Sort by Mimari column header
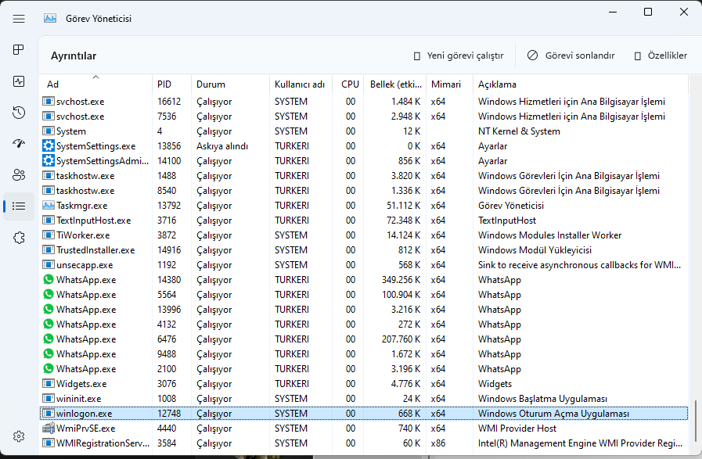Screen dimensions: 702x459 pyautogui.click(x=449, y=84)
